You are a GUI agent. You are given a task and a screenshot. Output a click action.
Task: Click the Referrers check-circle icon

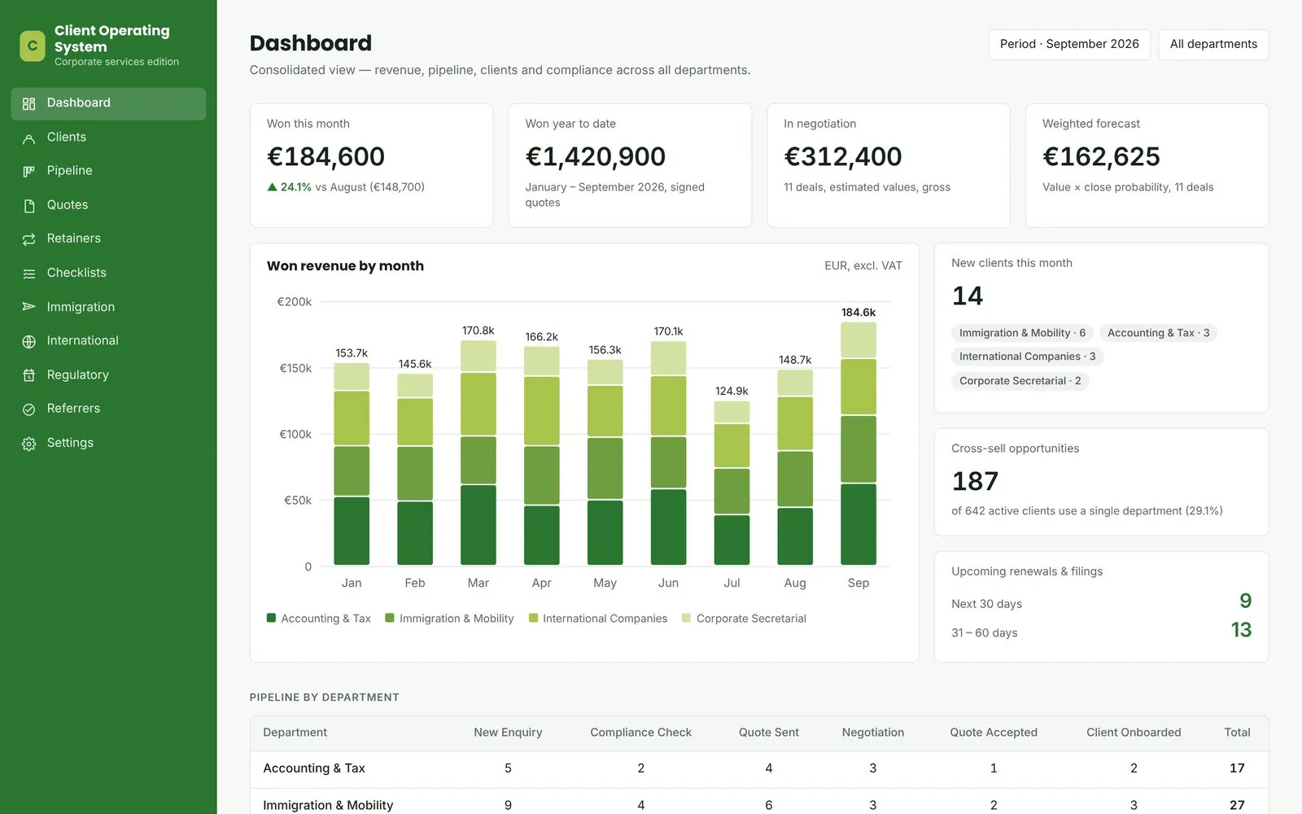tap(29, 409)
